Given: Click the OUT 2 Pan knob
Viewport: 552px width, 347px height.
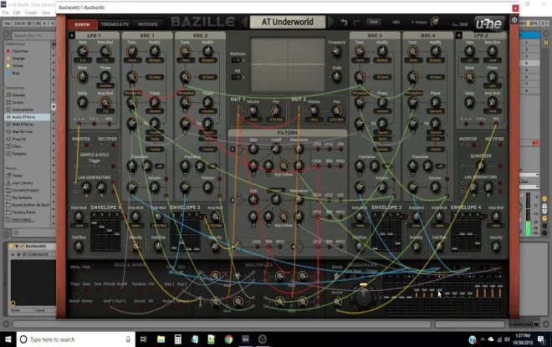Looking at the screenshot, I should (x=336, y=110).
